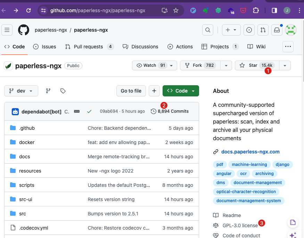This screenshot has height=238, width=304.
Task: Open the GitHub hamburger navigation menu
Action: tap(7, 30)
